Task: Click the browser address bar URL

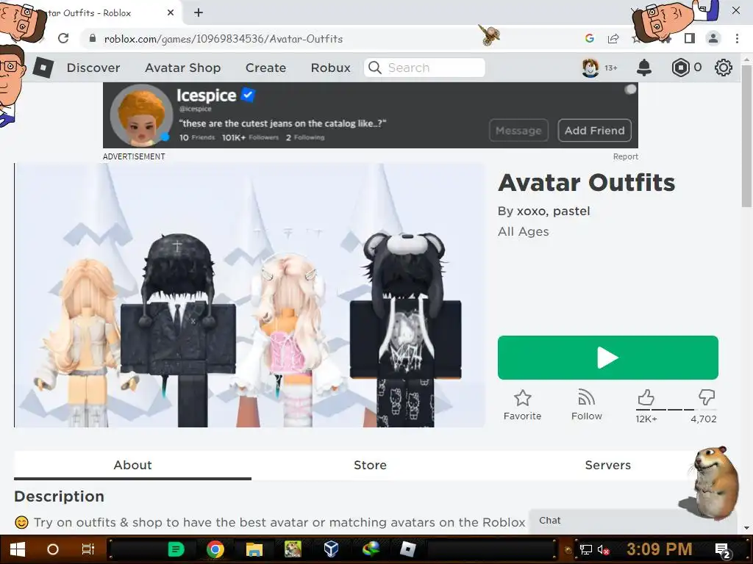Action: (224, 39)
